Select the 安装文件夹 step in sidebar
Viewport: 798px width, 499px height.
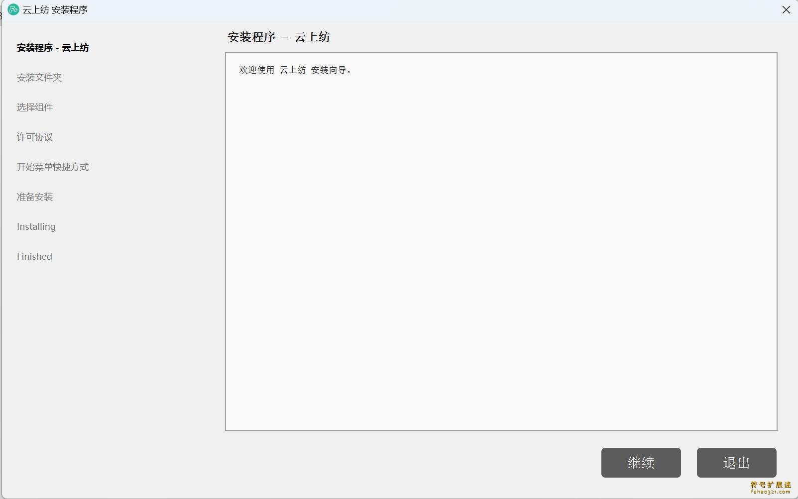(39, 78)
